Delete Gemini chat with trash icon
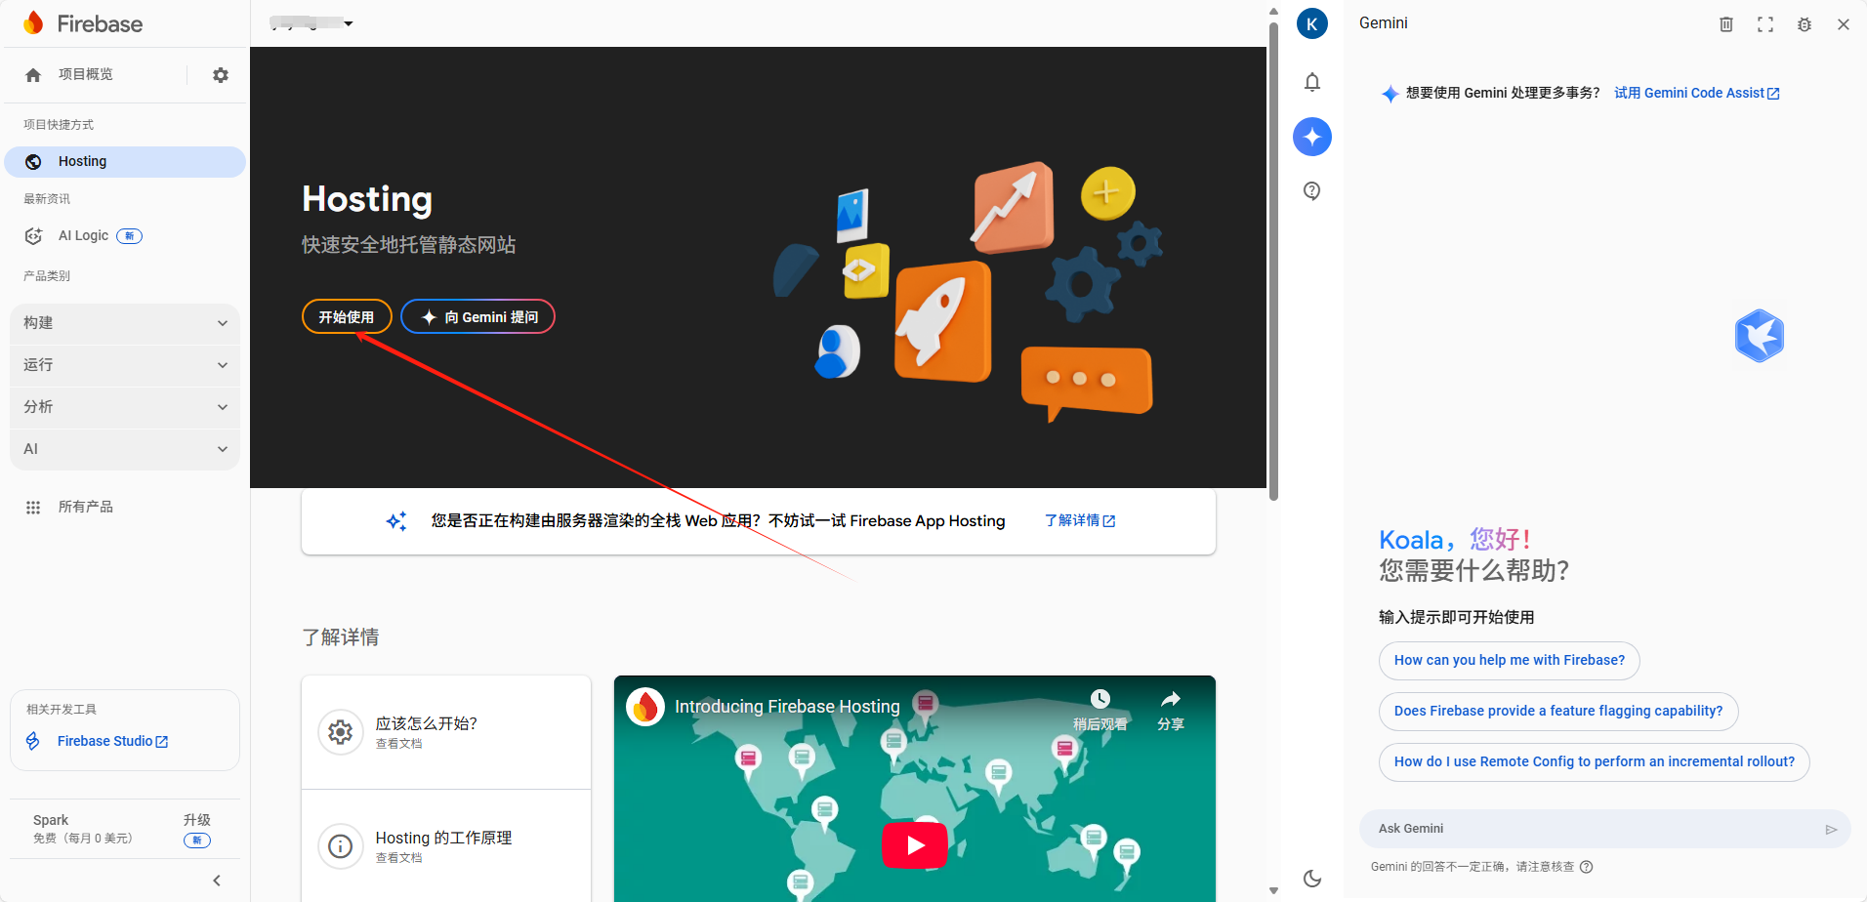Viewport: 1867px width, 902px height. (1726, 24)
